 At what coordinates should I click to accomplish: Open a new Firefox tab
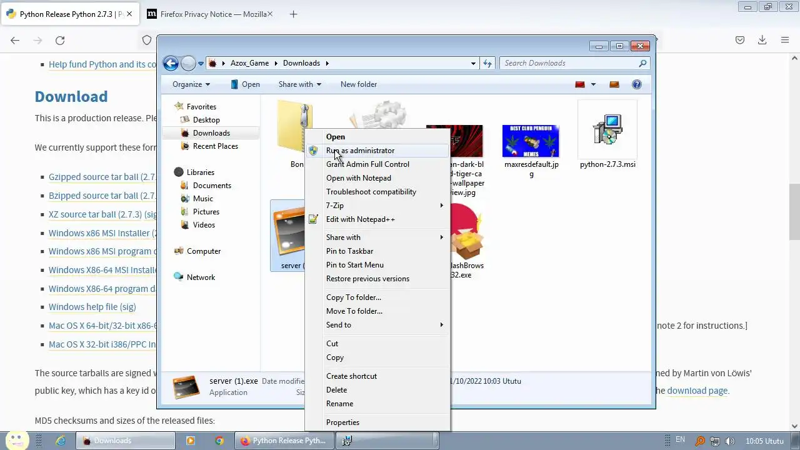coord(293,14)
